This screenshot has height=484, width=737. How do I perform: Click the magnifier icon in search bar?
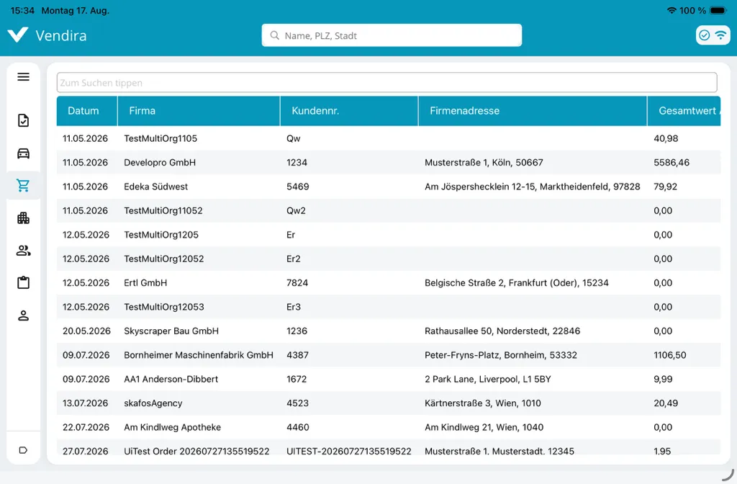[274, 35]
